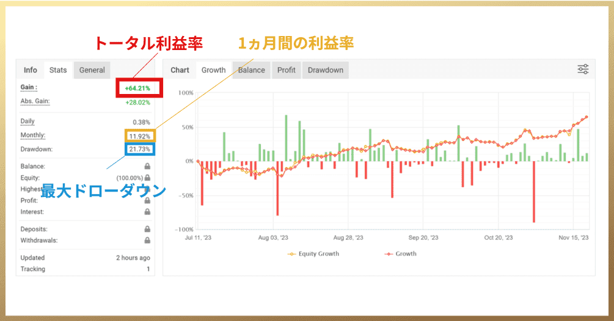Image resolution: width=614 pixels, height=321 pixels.
Task: Click the lock icon beside Withdrawals
Action: 147,240
